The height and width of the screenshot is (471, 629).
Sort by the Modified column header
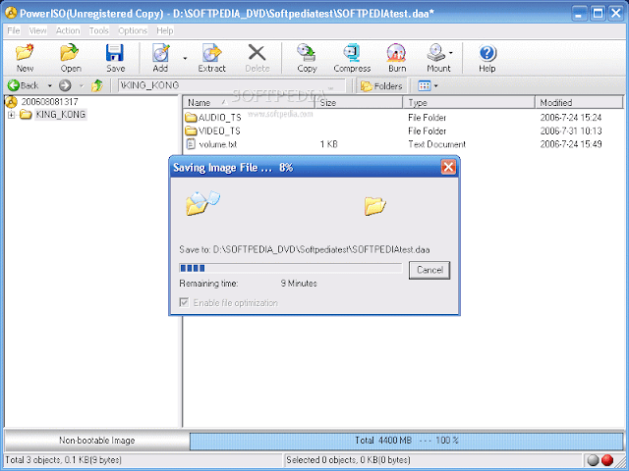[x=579, y=102]
